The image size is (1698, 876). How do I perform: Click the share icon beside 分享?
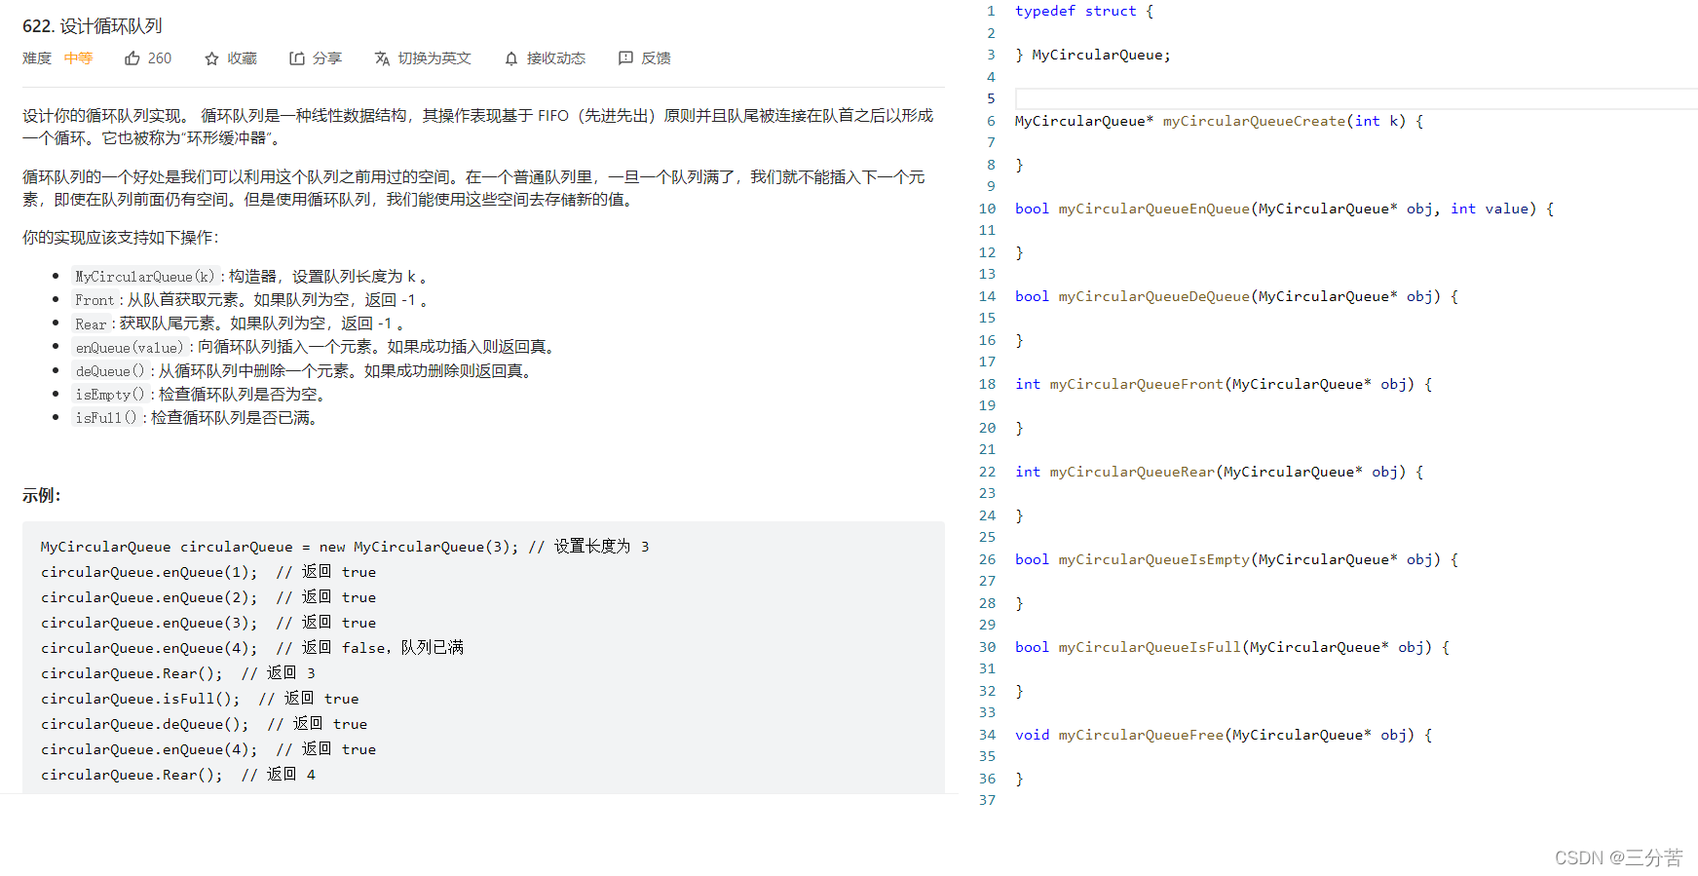(297, 58)
